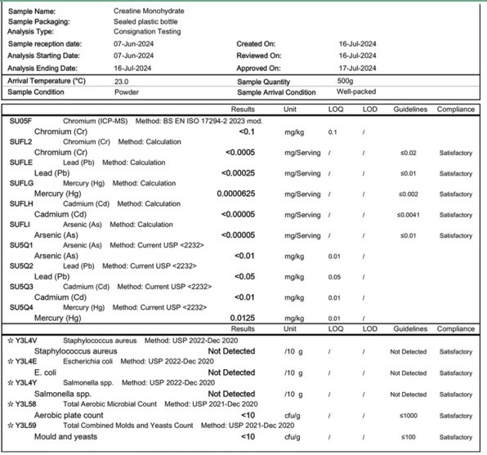This screenshot has width=487, height=455.
Task: Select the Arrival Temperature value 23.0
Action: (x=121, y=82)
